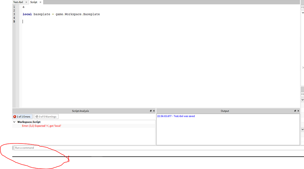Toggle the 0 of 0 Warnings filter
The image size is (304, 169).
point(46,116)
